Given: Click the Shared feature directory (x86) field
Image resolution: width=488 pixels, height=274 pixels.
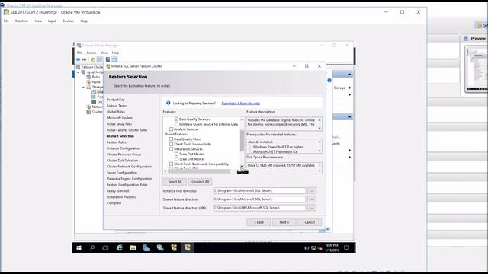Looking at the screenshot, I should coord(259,208).
